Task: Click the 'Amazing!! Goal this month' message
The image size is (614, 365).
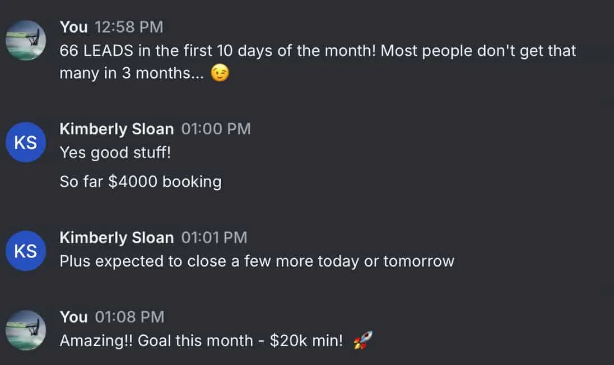Action: click(x=201, y=340)
